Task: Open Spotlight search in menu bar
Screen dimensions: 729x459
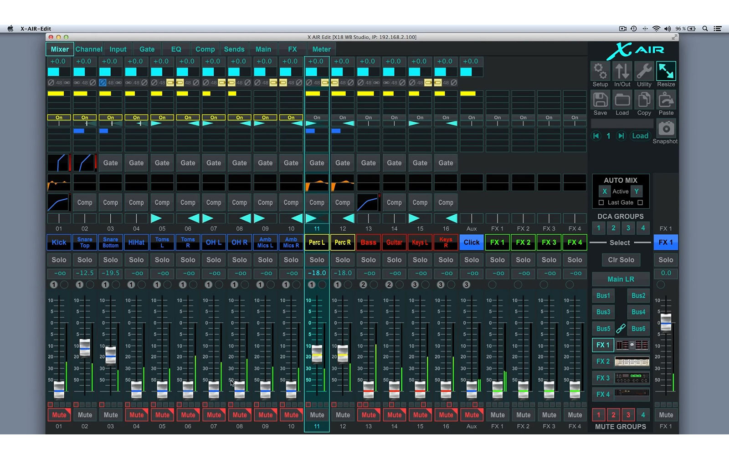Action: coord(705,28)
